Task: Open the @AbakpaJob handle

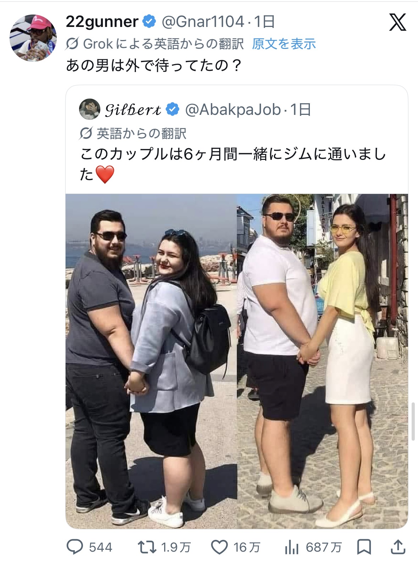Action: coord(233,110)
